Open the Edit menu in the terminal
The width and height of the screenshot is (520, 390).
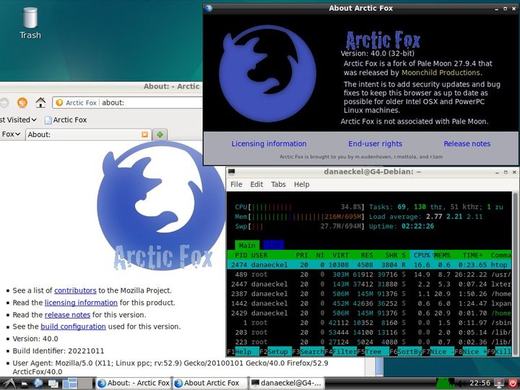coord(256,184)
